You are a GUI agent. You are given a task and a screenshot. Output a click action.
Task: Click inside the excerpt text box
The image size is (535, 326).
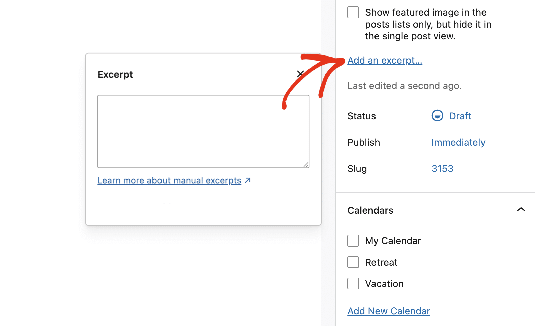click(203, 130)
